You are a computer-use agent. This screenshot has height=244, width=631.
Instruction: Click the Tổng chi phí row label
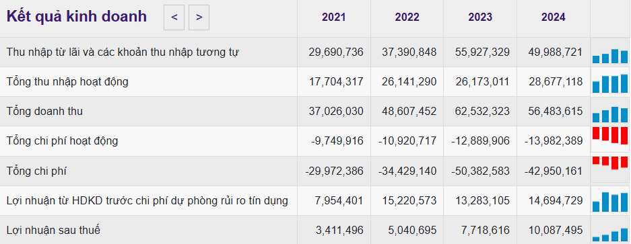[36, 171]
